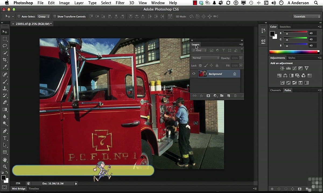
Task: Open the Mini Bridge tab
Action: [19, 189]
